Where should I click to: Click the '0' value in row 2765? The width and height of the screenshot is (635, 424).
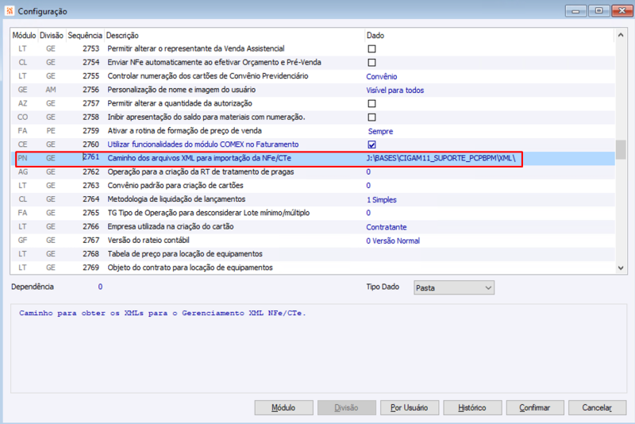point(368,213)
